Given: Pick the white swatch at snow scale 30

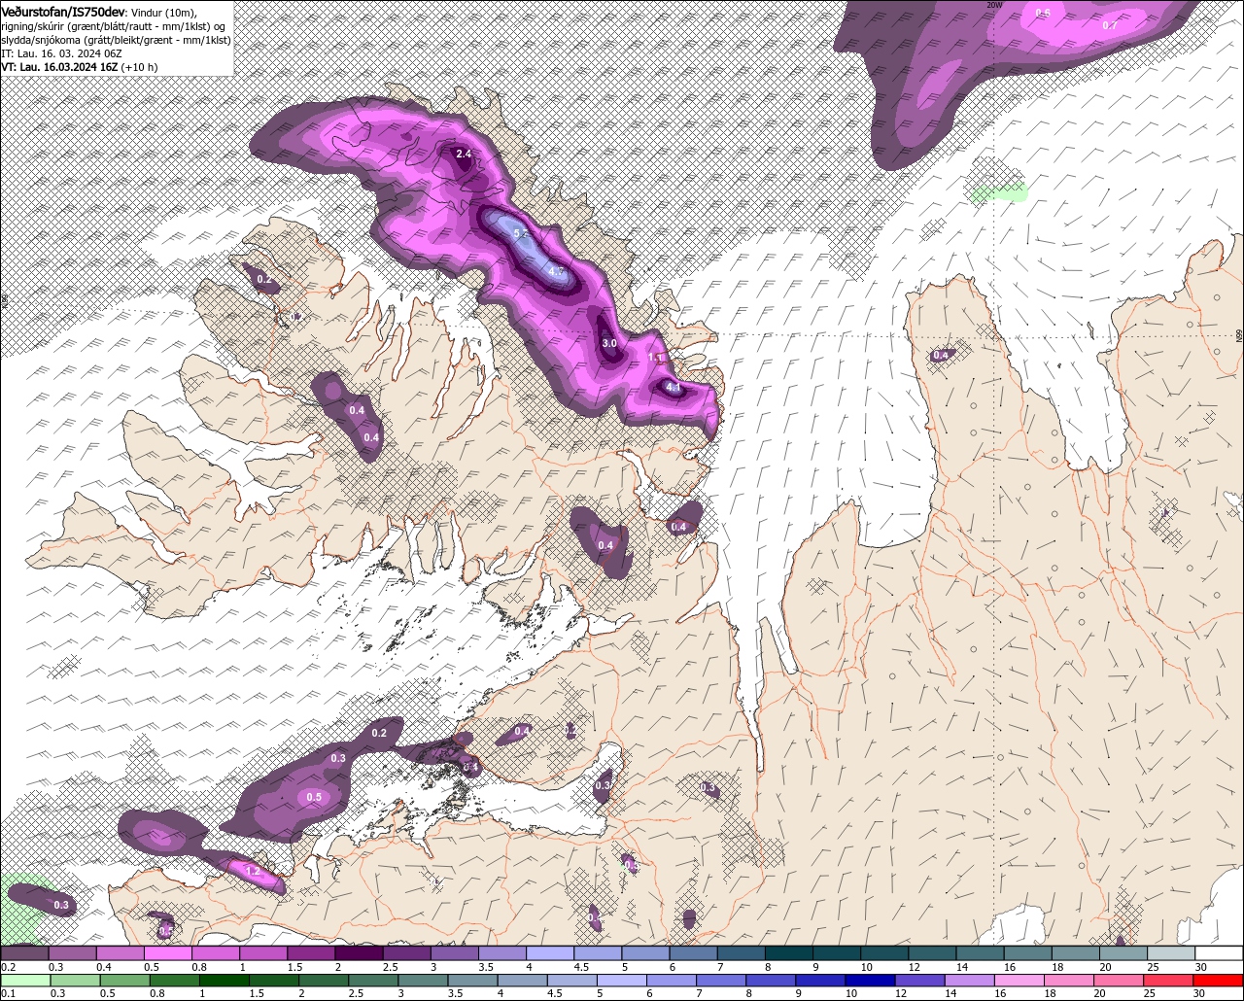Looking at the screenshot, I should (x=1219, y=953).
